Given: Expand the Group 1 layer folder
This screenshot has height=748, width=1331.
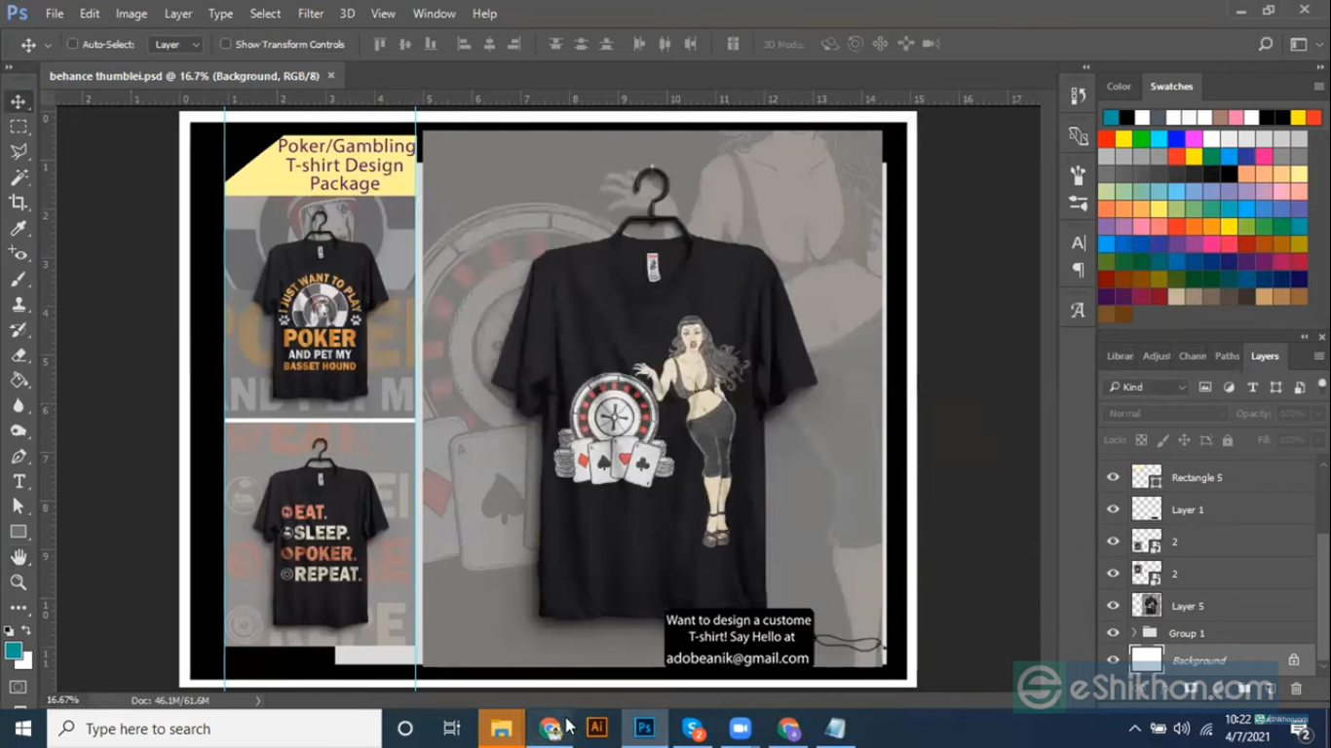Looking at the screenshot, I should pos(1133,633).
